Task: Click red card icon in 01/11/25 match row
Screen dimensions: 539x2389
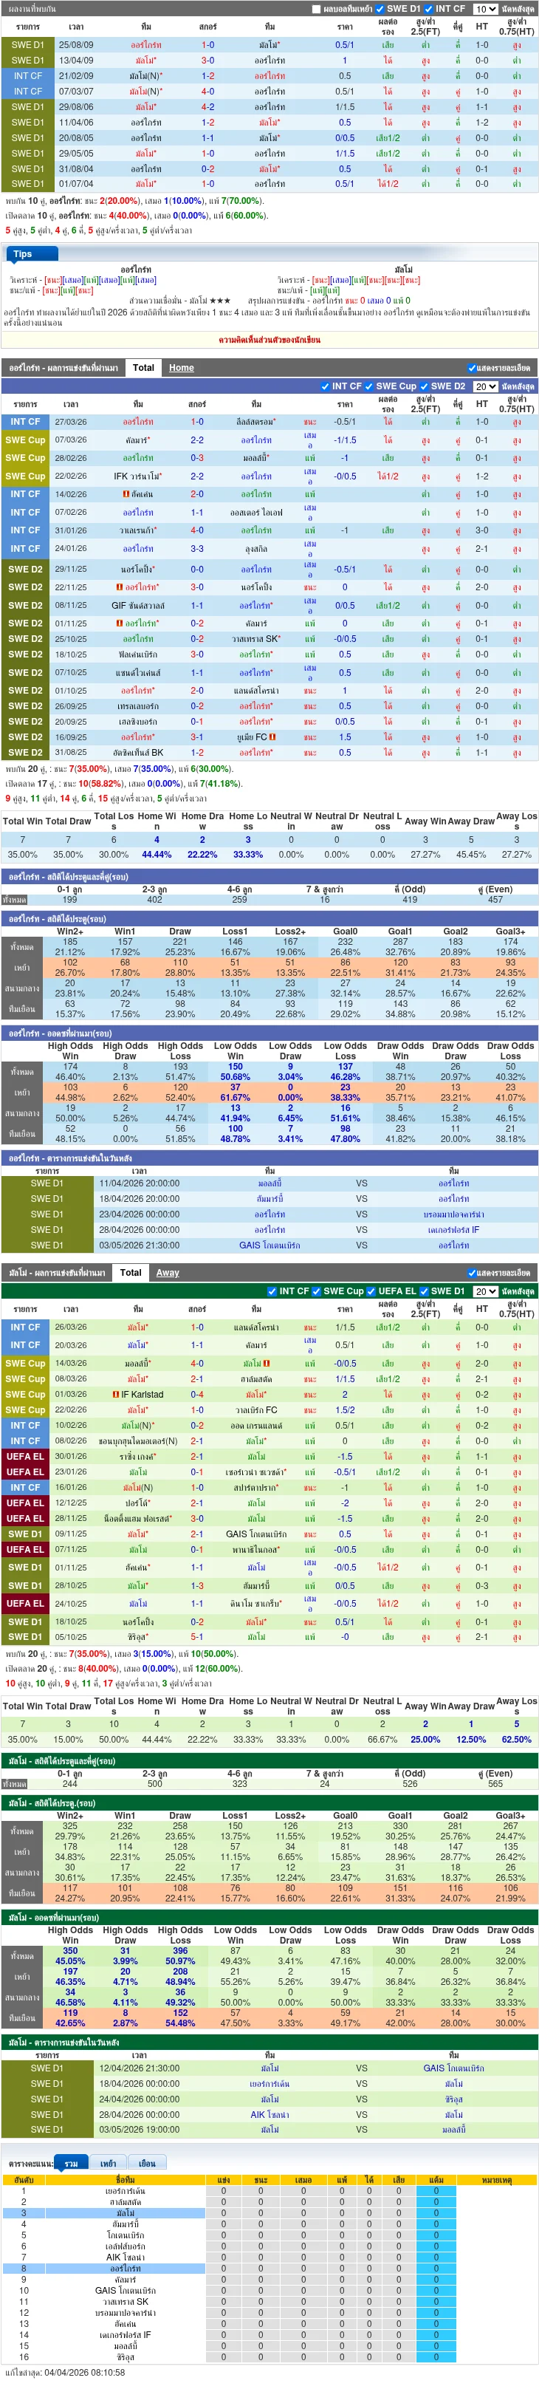Action: pyautogui.click(x=119, y=623)
